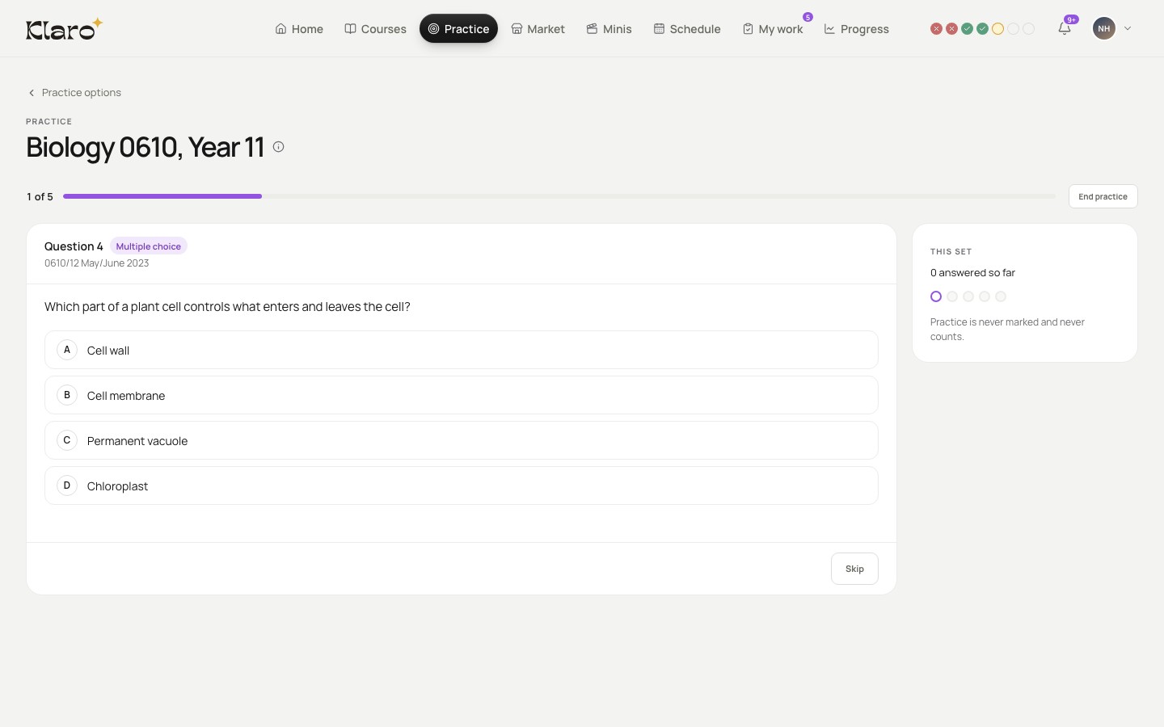Open Minis clapper icon
This screenshot has width=1164, height=727.
pos(592,29)
